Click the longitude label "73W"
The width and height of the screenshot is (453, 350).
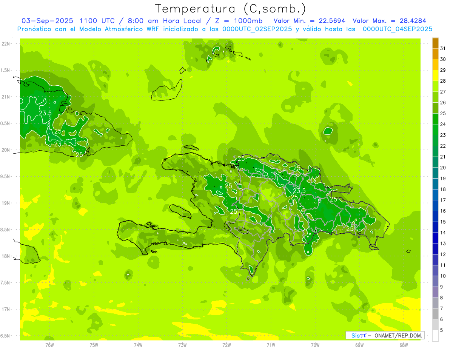182,345
